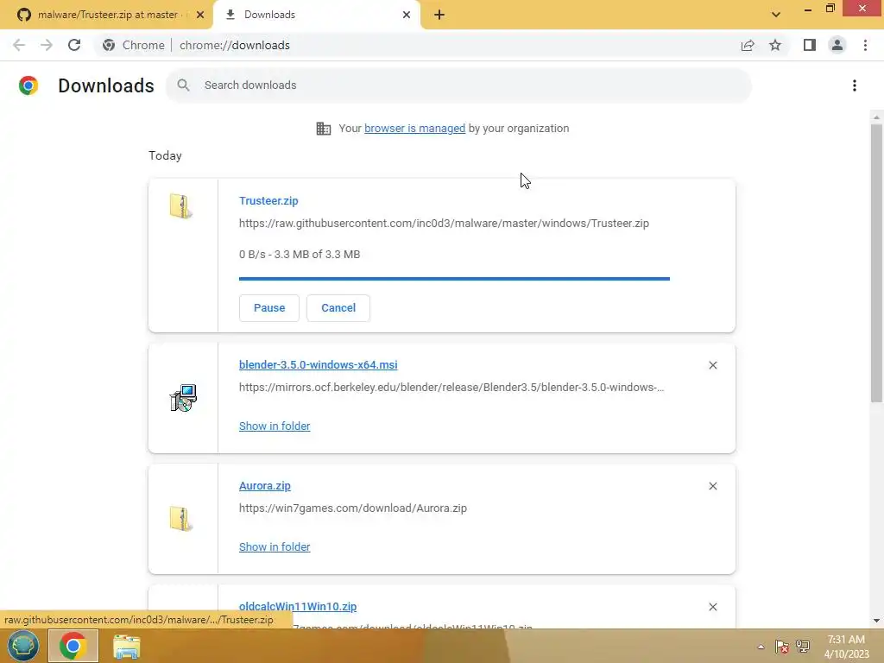Image resolution: width=884 pixels, height=663 pixels.
Task: Click the scrollbar down arrow
Action: click(x=876, y=621)
